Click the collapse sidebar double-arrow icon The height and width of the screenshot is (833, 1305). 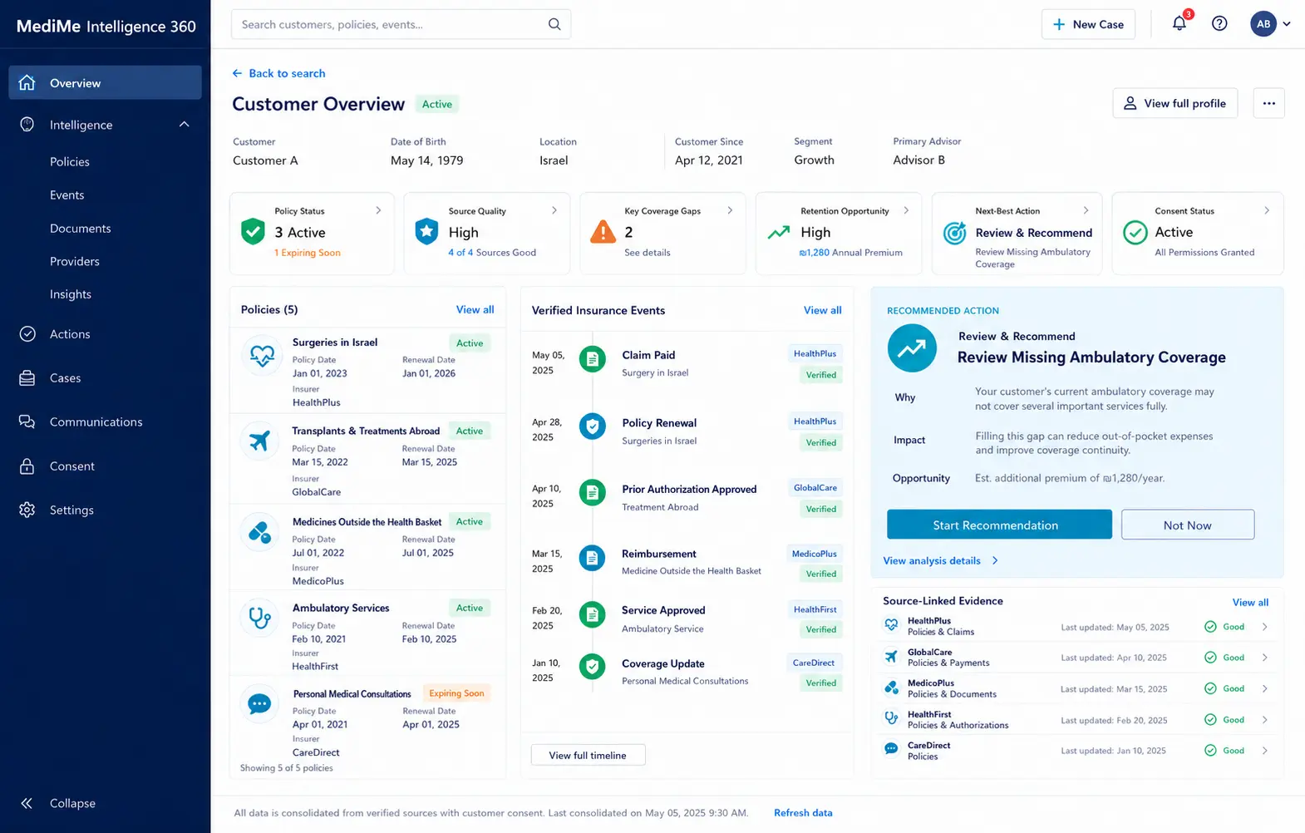pyautogui.click(x=27, y=803)
